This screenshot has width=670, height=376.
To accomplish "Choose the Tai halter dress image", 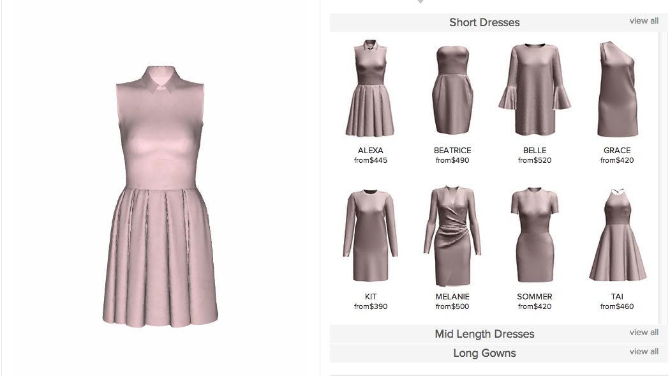I will 616,235.
